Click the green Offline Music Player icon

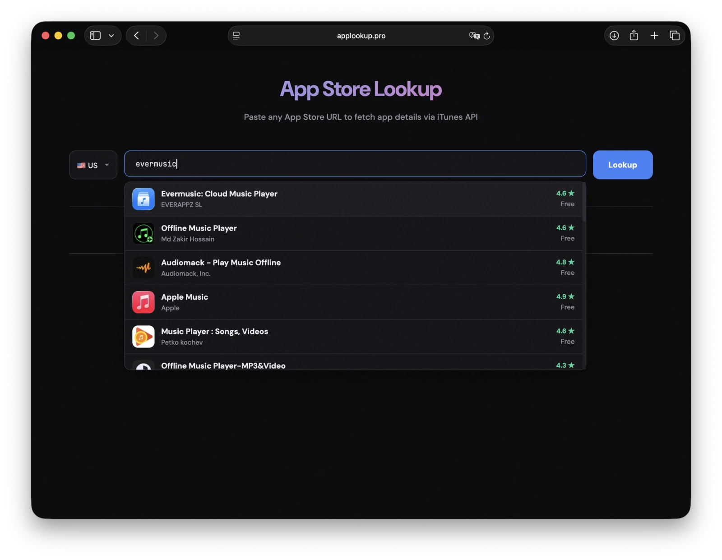coord(143,233)
